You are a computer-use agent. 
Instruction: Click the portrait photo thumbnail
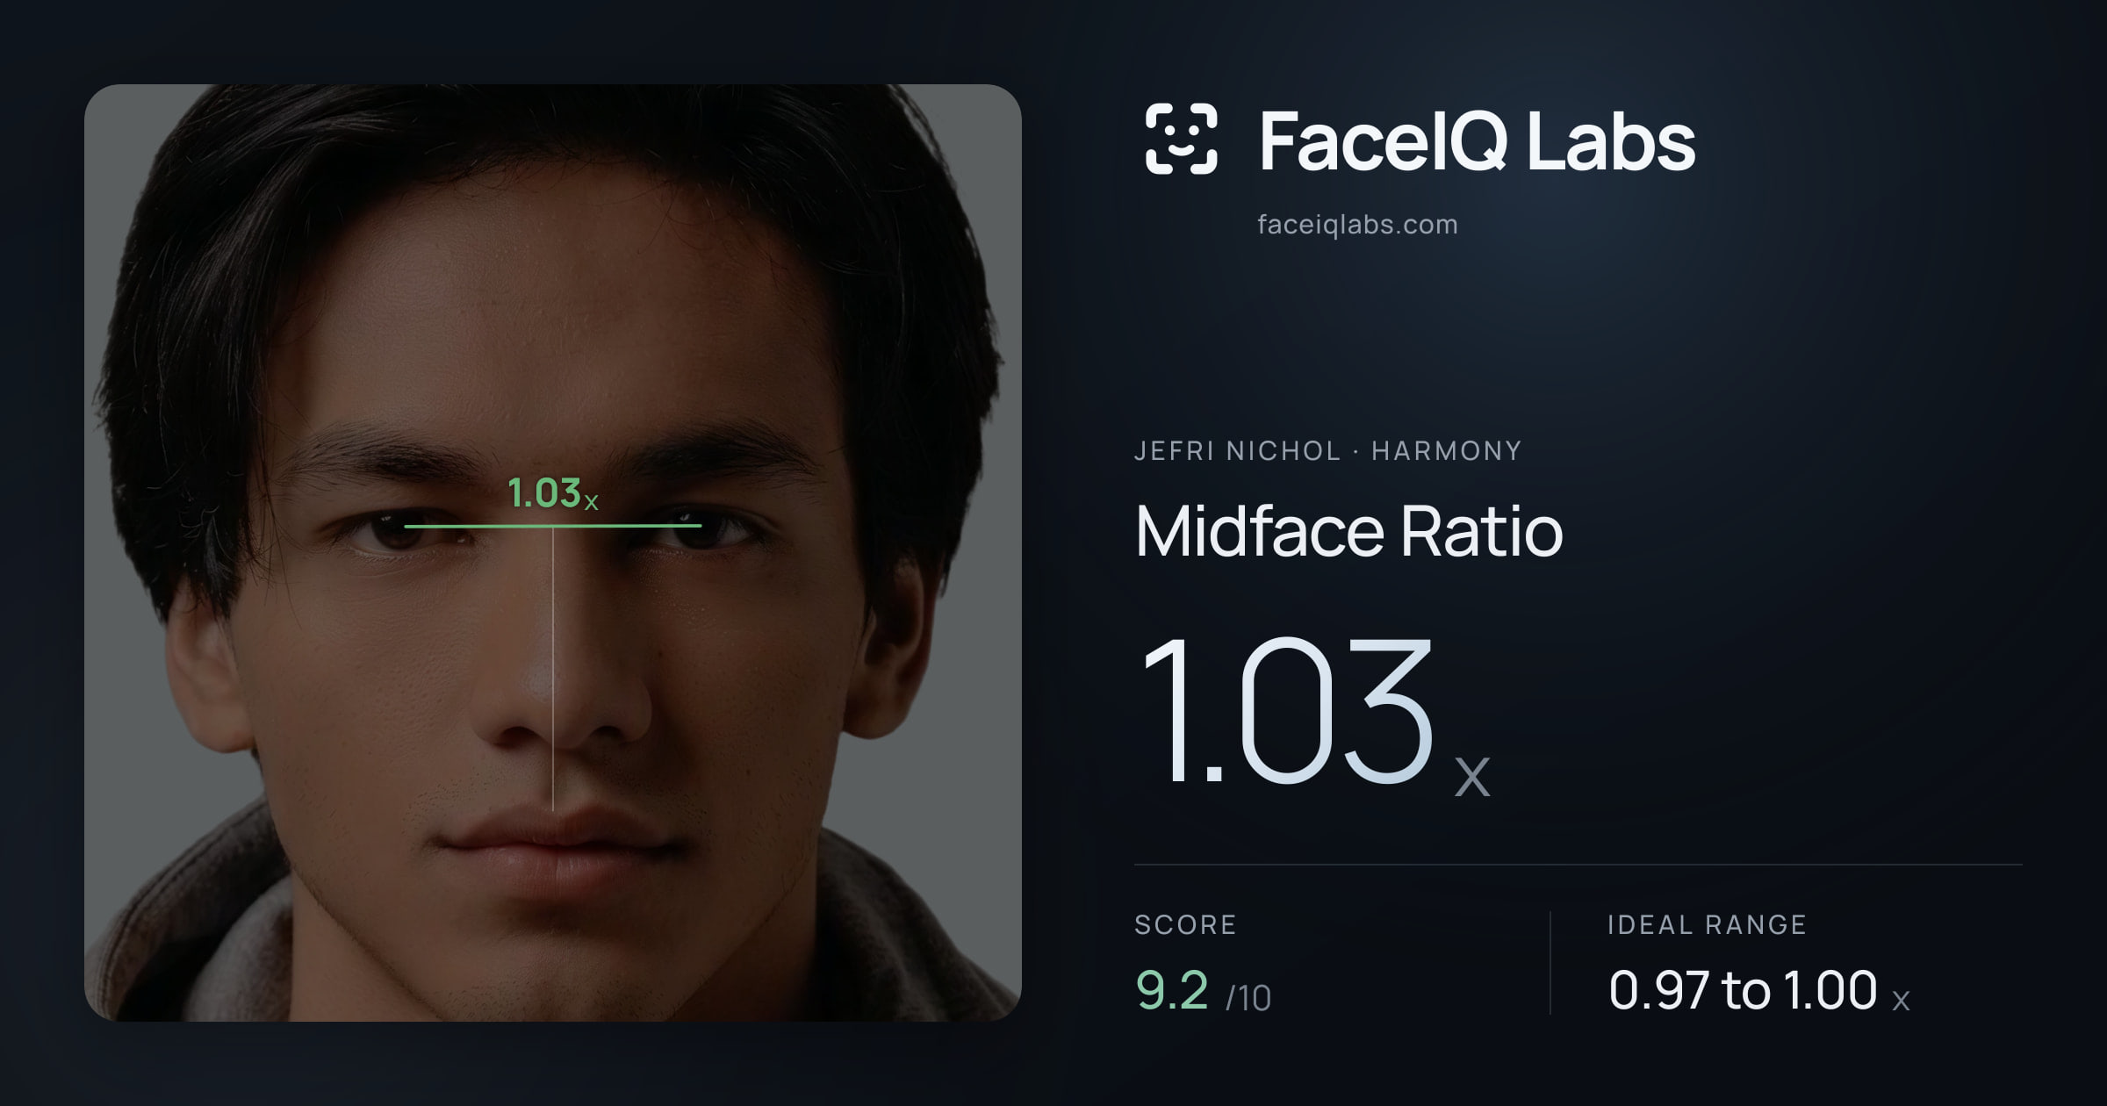(553, 553)
